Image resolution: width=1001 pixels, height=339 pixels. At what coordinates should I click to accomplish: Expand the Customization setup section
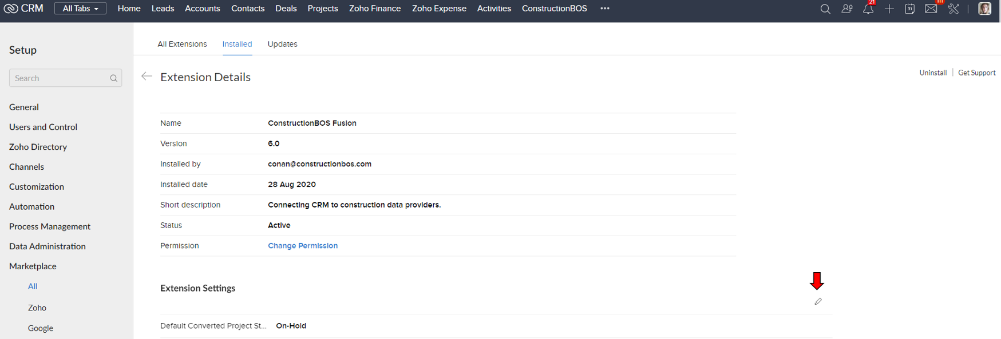pyautogui.click(x=37, y=186)
